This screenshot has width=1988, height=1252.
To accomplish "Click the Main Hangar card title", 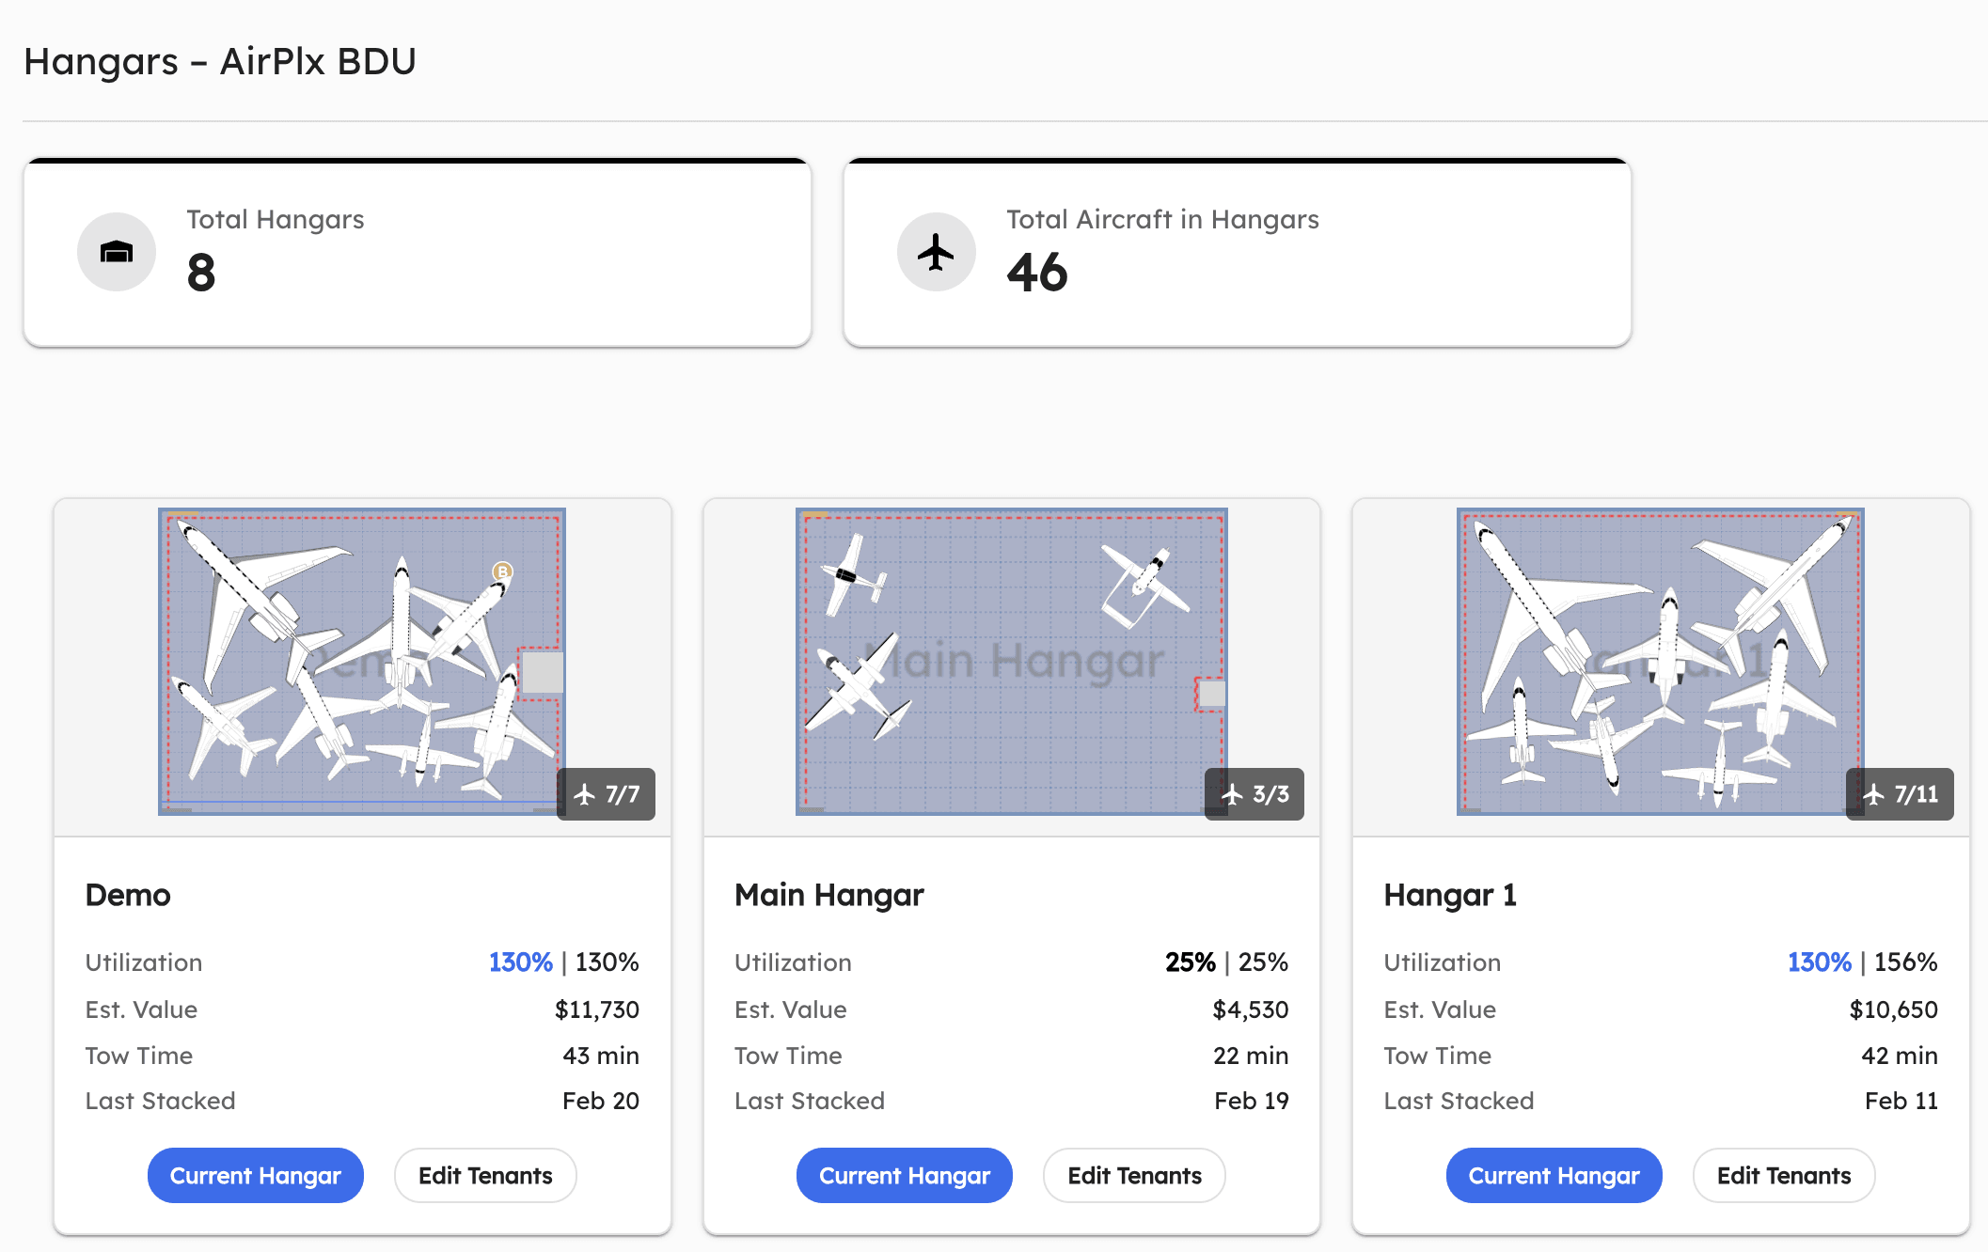I will (x=828, y=895).
